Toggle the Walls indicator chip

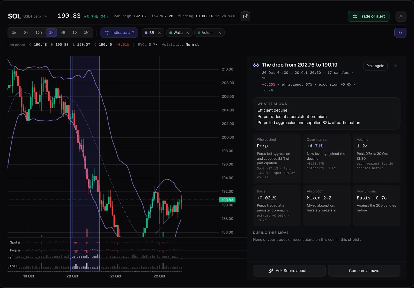coord(179,33)
